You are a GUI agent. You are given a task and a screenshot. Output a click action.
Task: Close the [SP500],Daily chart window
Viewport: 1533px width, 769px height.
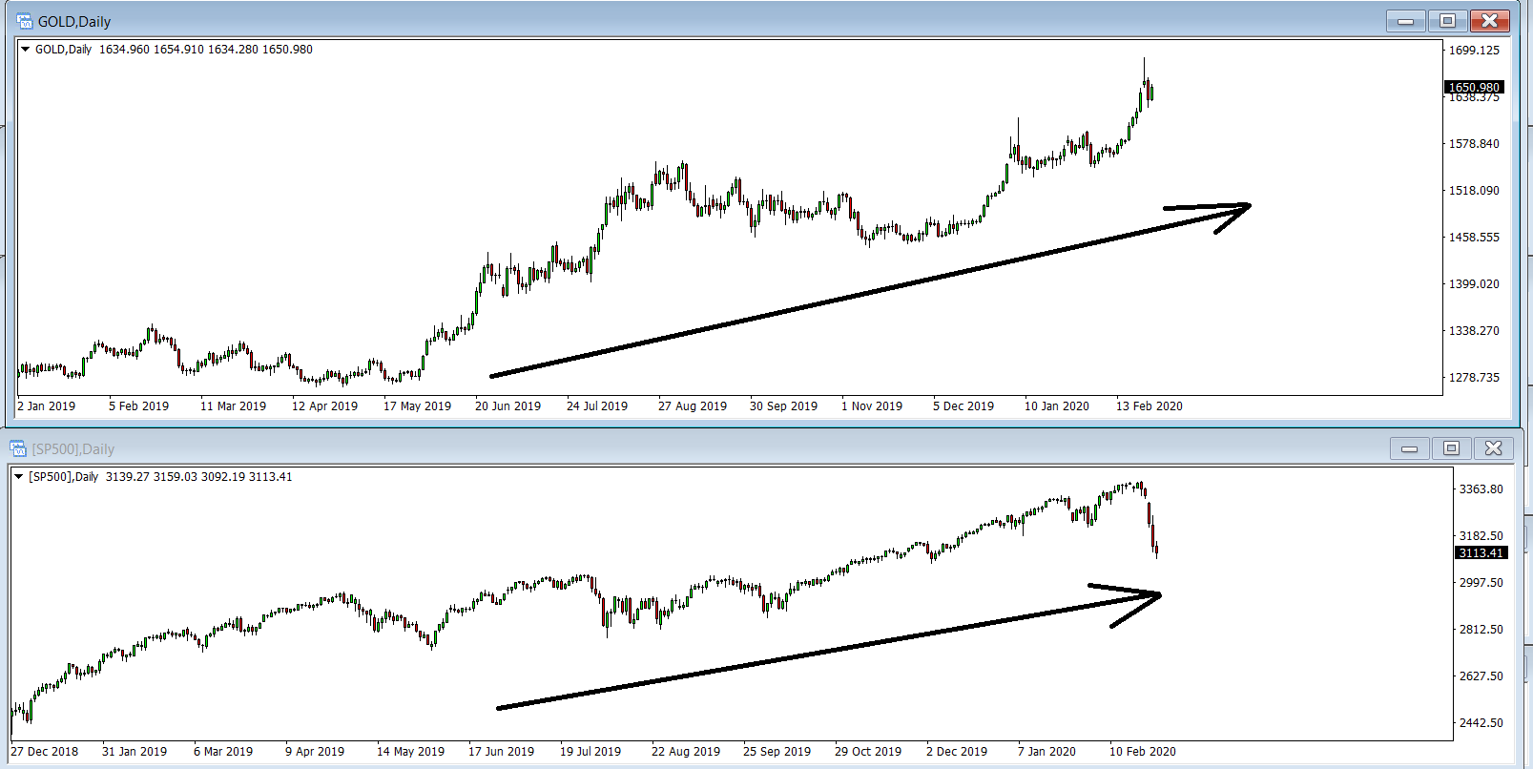(x=1493, y=448)
